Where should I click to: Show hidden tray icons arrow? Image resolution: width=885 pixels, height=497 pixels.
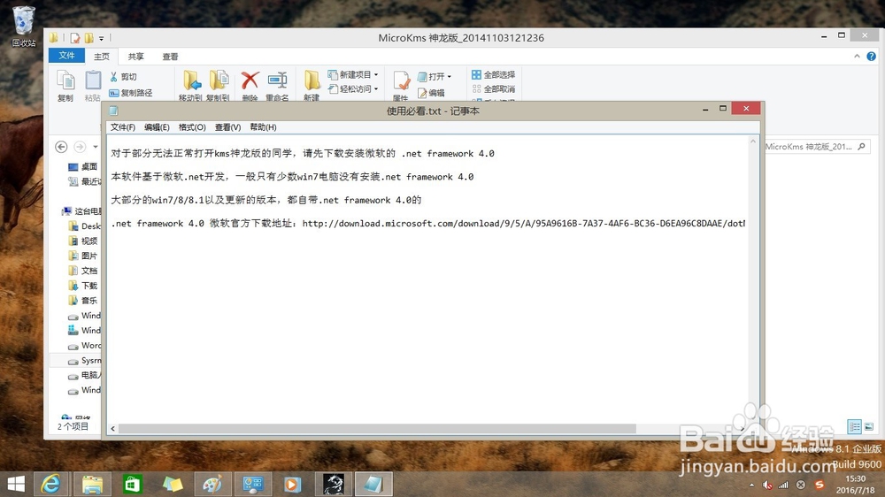click(751, 486)
